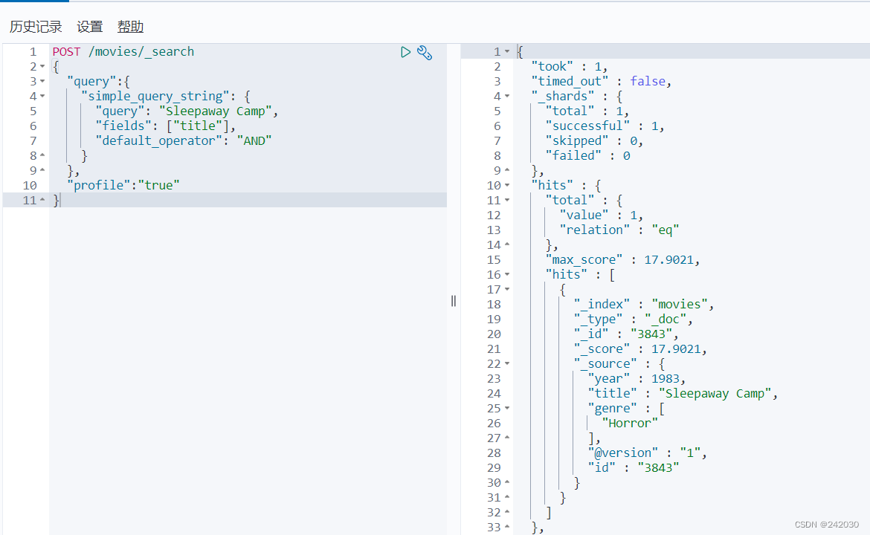Image resolution: width=870 pixels, height=535 pixels.
Task: Click the "Horror" genre value
Action: pyautogui.click(x=630, y=424)
